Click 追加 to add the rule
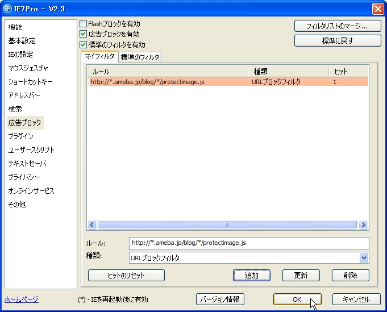The width and height of the screenshot is (387, 312). point(252,276)
